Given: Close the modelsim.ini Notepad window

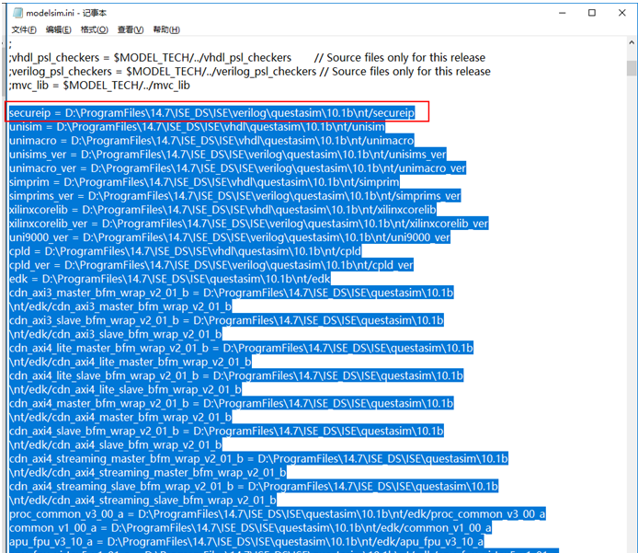Looking at the screenshot, I should coord(621,13).
